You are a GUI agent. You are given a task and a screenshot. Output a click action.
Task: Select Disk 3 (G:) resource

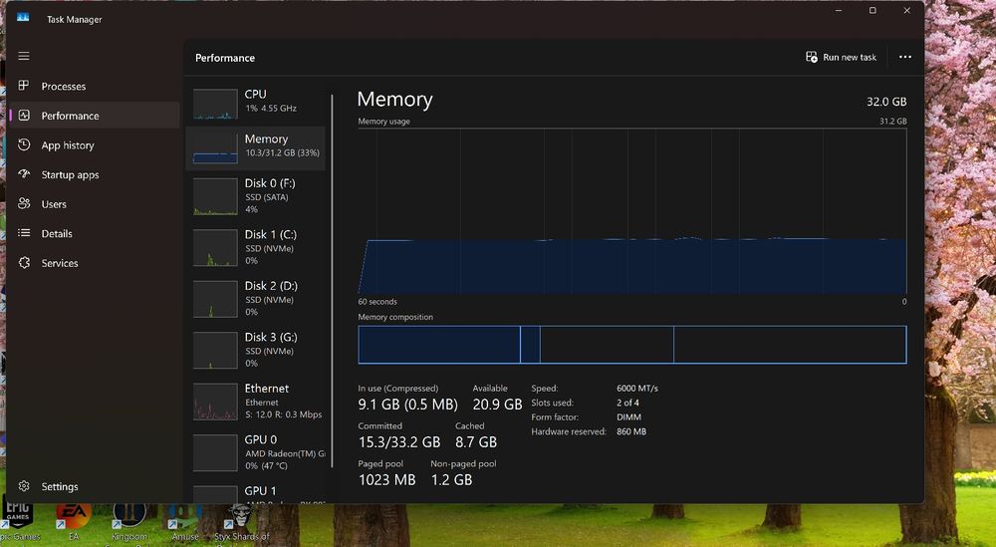point(255,351)
